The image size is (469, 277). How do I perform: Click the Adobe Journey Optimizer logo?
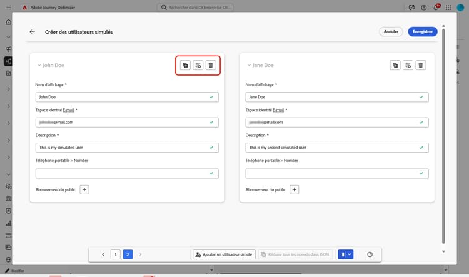tap(25, 8)
